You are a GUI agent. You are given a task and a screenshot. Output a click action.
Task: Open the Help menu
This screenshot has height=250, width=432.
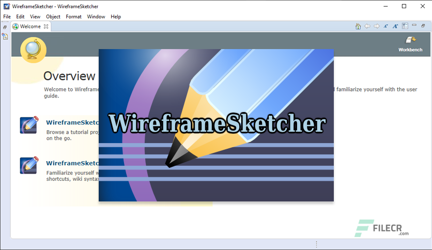[116, 17]
